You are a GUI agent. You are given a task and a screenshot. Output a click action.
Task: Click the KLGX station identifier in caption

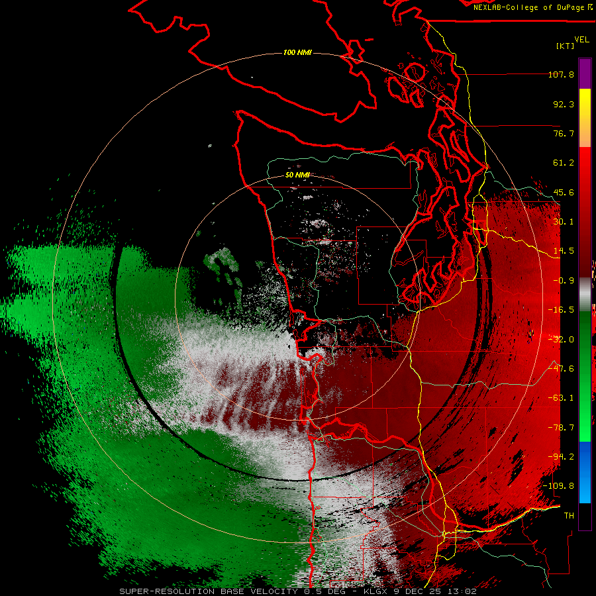point(374,591)
